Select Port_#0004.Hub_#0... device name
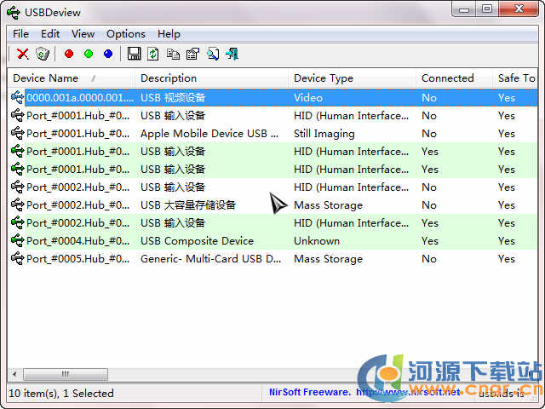Viewport: 545px width, 409px height. [x=77, y=241]
